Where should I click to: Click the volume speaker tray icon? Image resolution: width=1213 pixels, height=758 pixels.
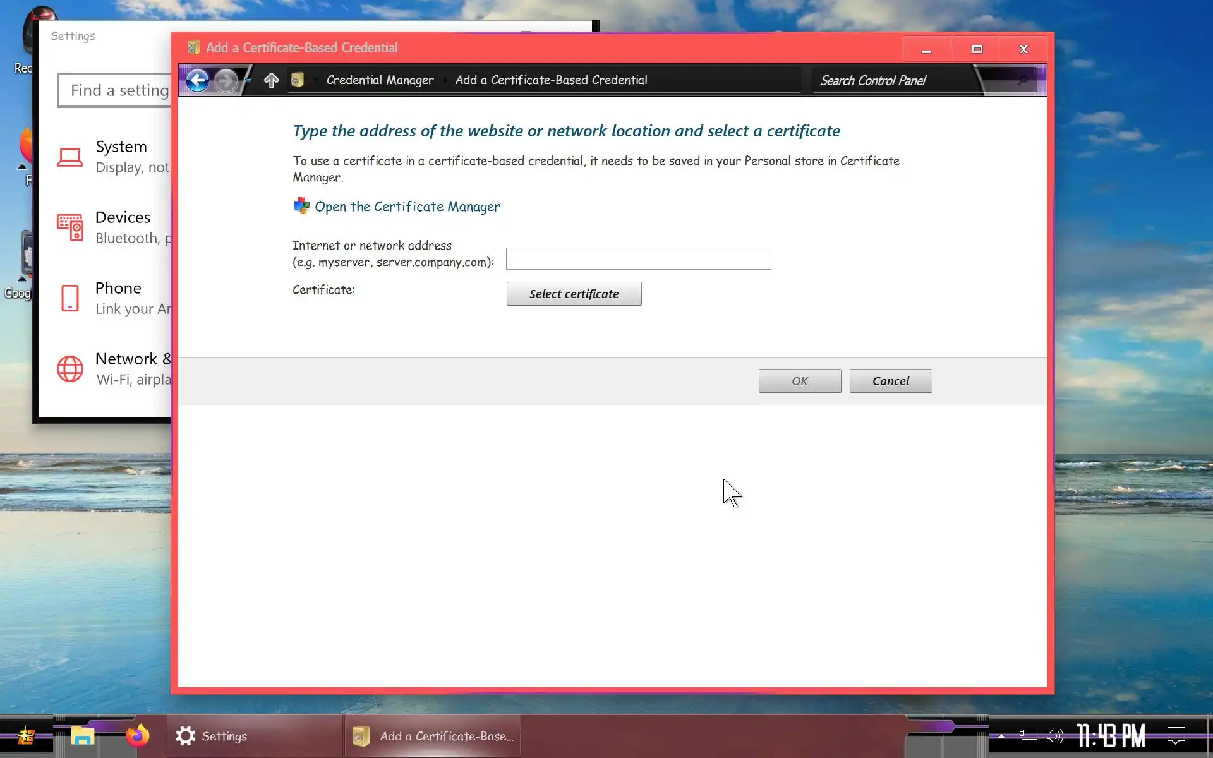[x=1054, y=736]
